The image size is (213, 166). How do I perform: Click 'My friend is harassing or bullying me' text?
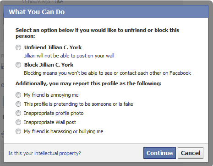point(64,131)
